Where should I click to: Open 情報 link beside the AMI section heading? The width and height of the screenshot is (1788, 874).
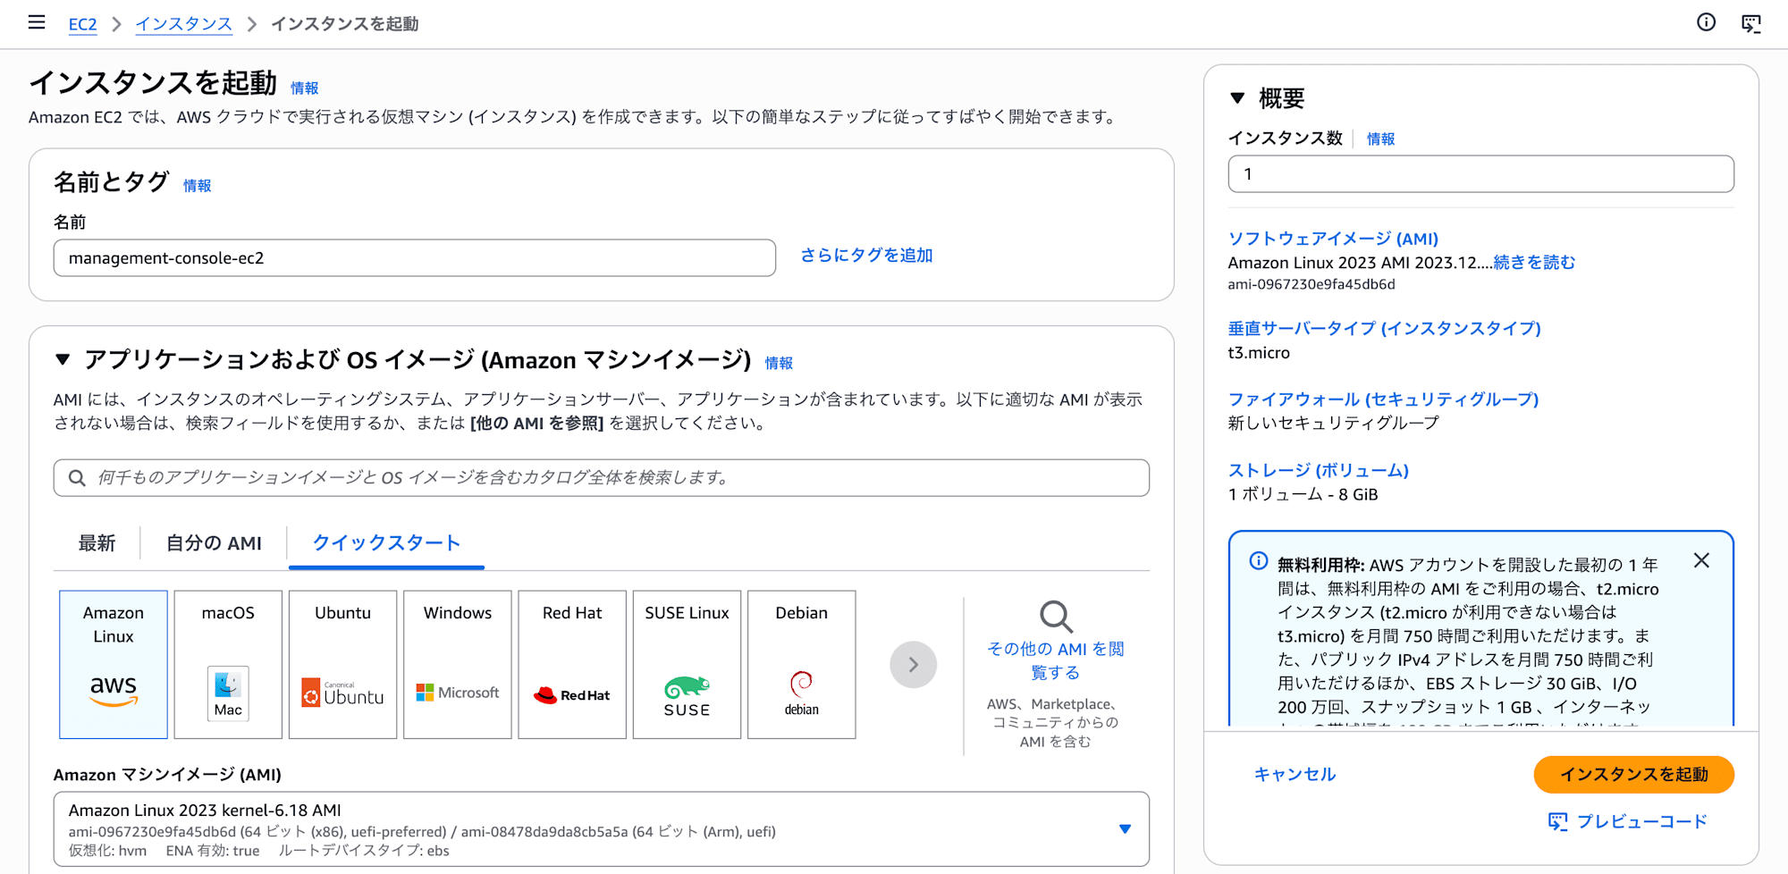779,363
